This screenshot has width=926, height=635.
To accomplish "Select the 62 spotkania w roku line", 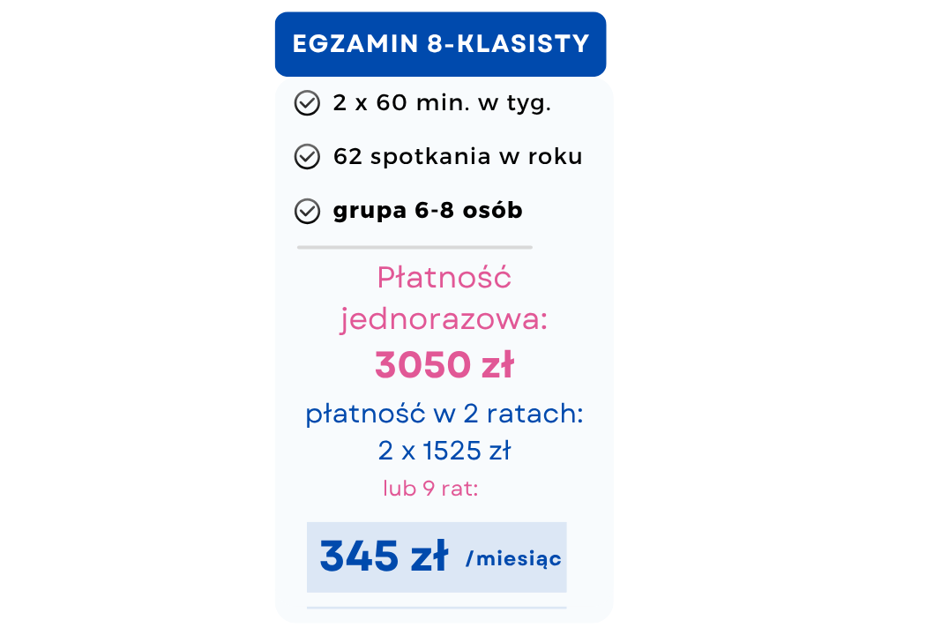I will click(x=458, y=157).
